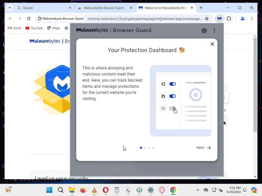Click Next in the dashboard tour
Viewport: 262px width, 196px height.
(x=203, y=148)
